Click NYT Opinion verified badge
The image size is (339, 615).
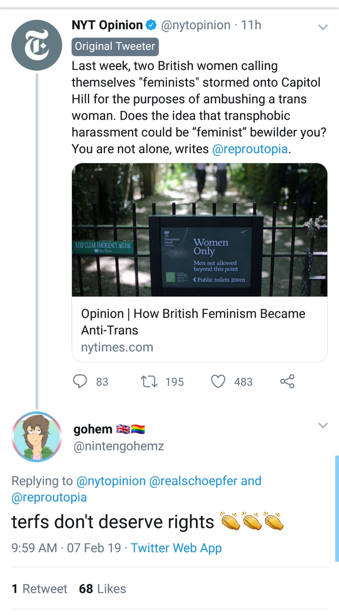tap(151, 26)
